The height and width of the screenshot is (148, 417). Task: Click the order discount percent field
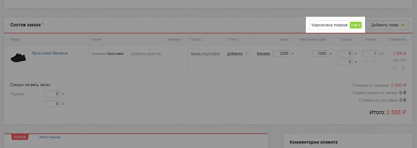[52, 104]
